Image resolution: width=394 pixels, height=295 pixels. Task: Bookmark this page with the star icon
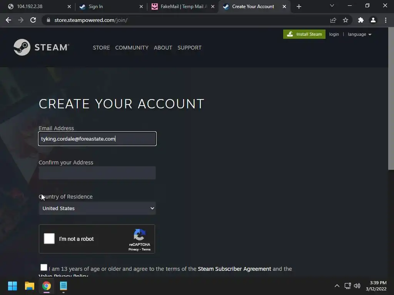coord(346,20)
